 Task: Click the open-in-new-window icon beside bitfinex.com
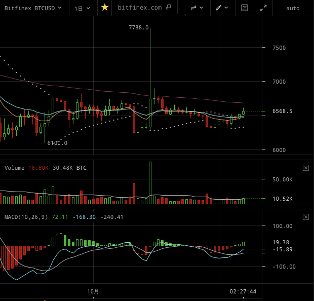(x=169, y=7)
